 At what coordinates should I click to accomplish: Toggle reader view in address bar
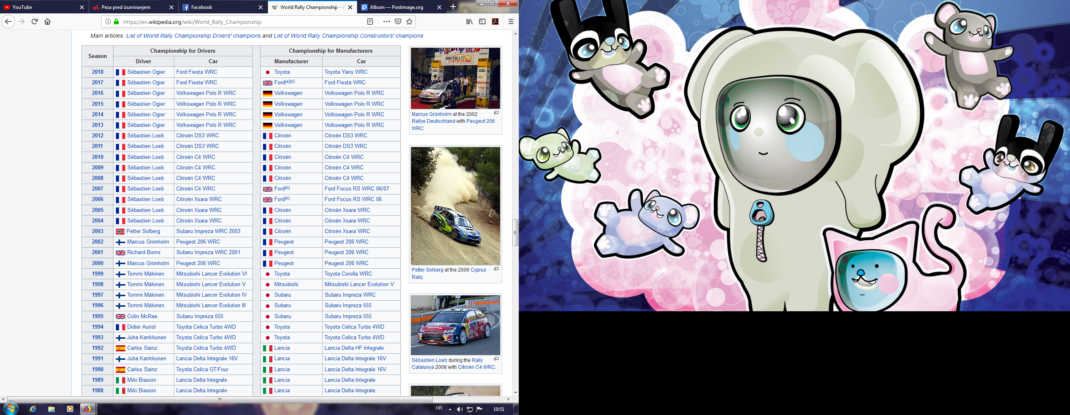coord(370,21)
